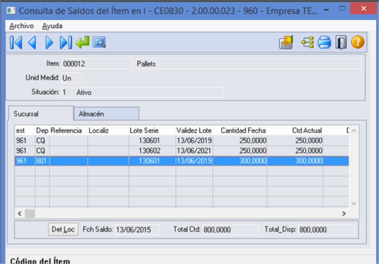Select lot 130602 cell
Viewport: 379px width, 264px height.
click(x=152, y=151)
